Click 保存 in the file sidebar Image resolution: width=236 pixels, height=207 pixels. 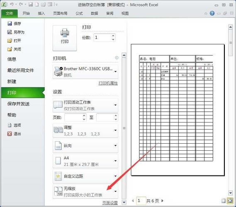[x=14, y=24]
